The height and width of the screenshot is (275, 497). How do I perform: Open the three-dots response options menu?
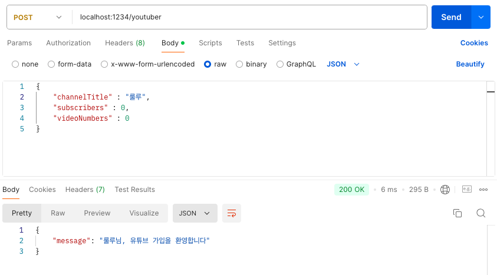click(483, 190)
